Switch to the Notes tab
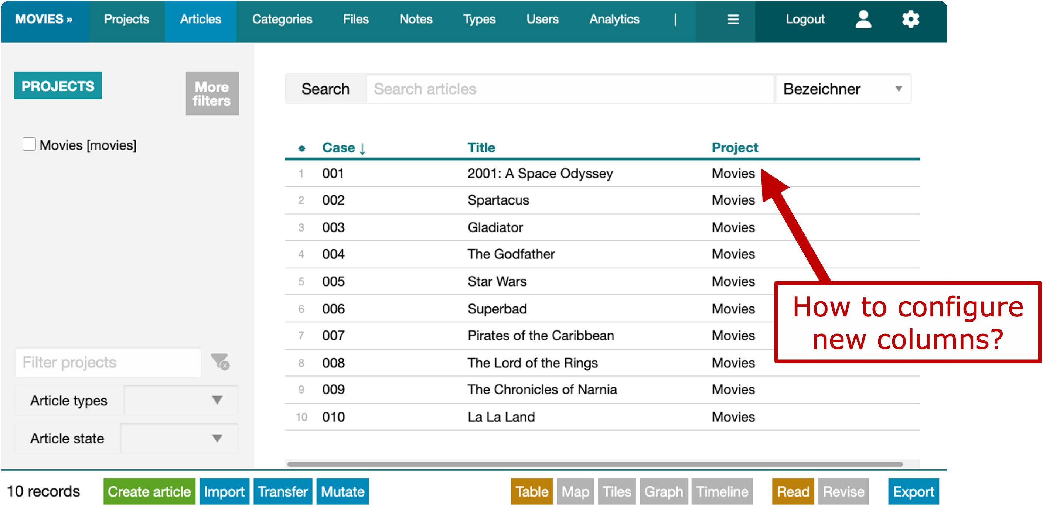 click(416, 20)
